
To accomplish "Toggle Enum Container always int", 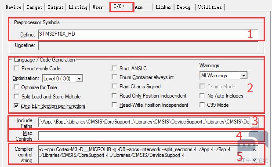I will (x=114, y=77).
